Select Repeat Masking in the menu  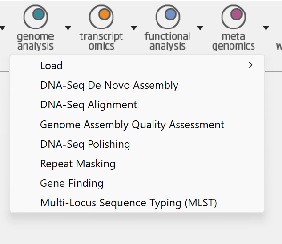[x=78, y=164]
